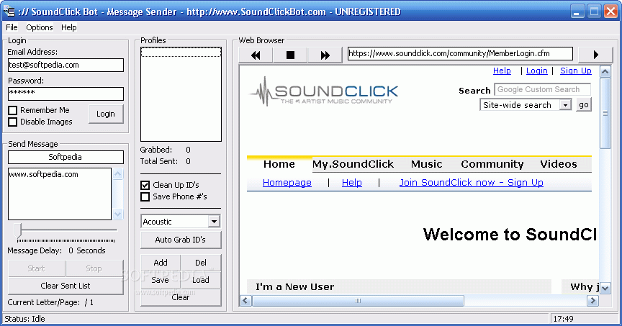Click the browser stop button
The height and width of the screenshot is (326, 622).
290,55
